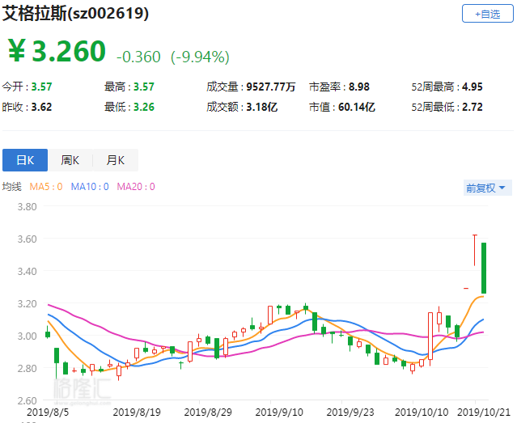
Task: Click the 2019/9/10 date axis label
Action: pos(279,412)
